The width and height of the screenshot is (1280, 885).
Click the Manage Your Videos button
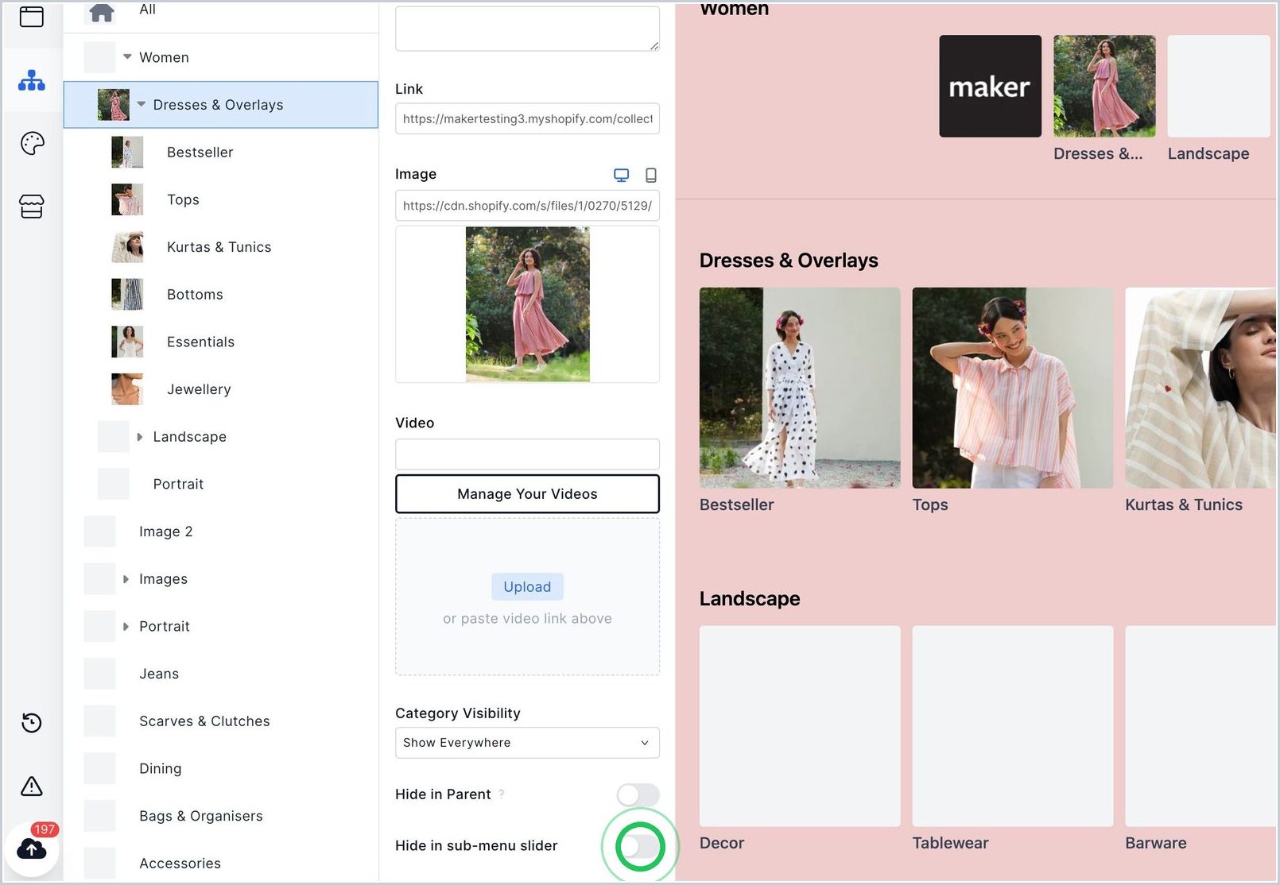[x=527, y=494]
